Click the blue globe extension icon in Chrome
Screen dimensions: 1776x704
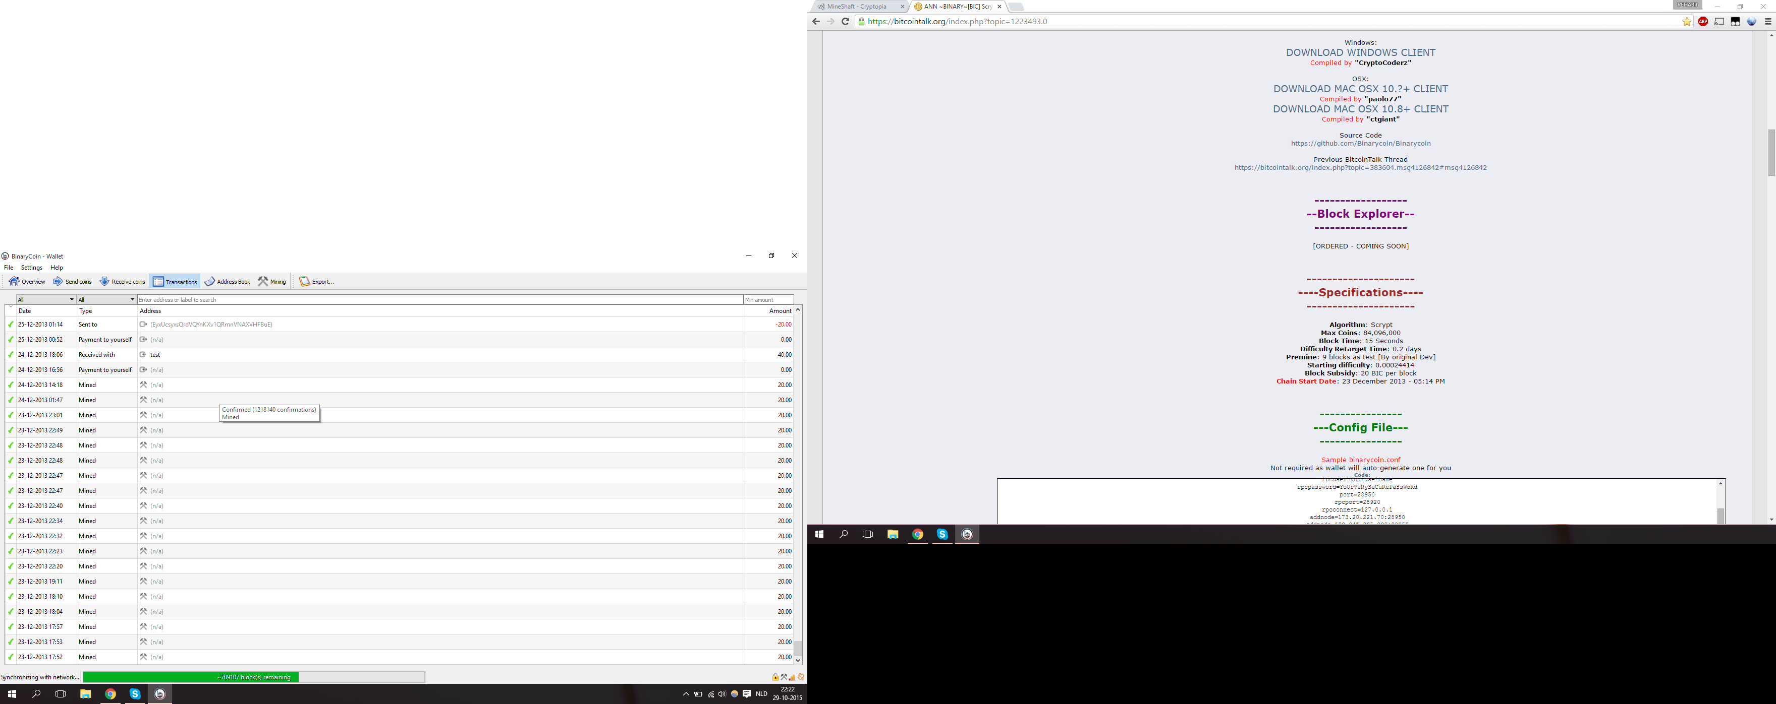click(1751, 22)
